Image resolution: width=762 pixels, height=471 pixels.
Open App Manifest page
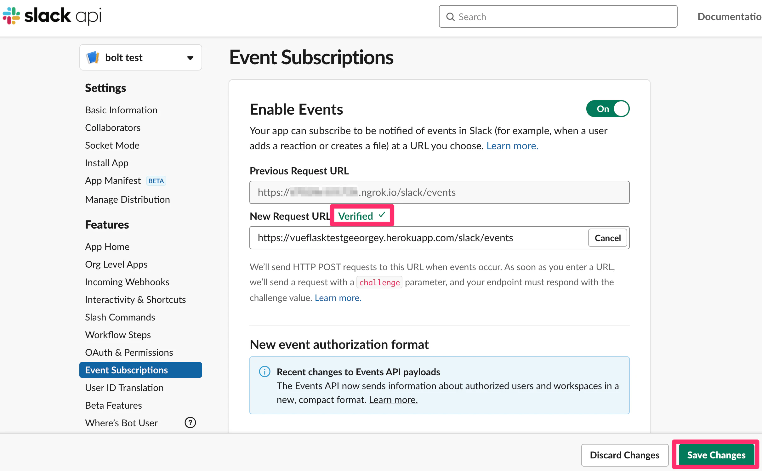[113, 180]
